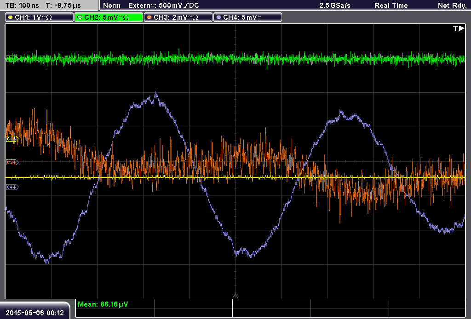Viewport: 471px width, 319px height.
Task: Click the blue dot in CH4 tab
Action: tap(218, 17)
